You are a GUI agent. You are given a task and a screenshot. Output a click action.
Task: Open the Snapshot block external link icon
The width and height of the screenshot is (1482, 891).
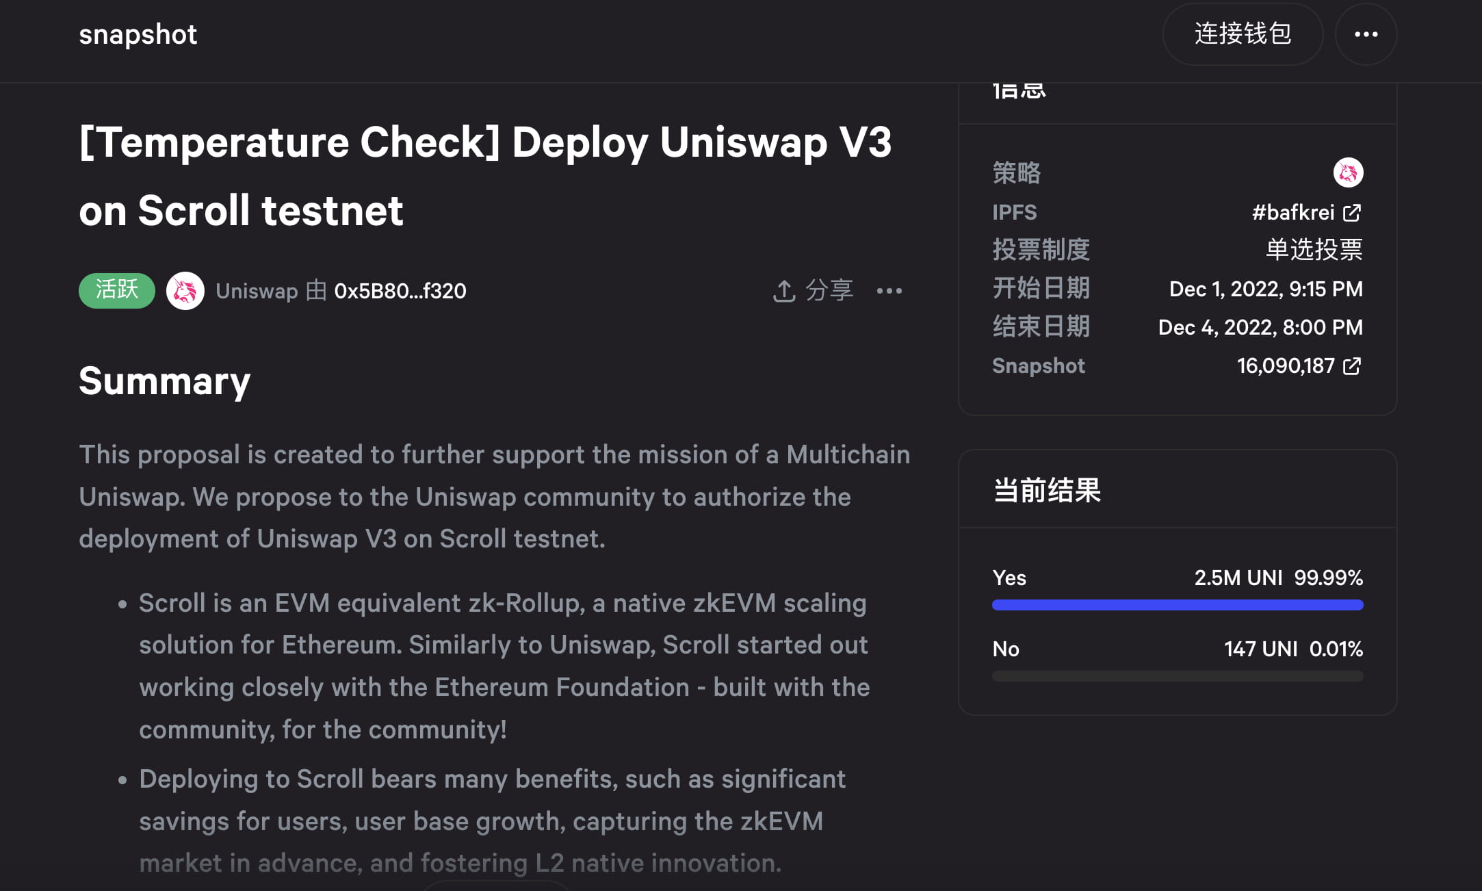(x=1352, y=366)
